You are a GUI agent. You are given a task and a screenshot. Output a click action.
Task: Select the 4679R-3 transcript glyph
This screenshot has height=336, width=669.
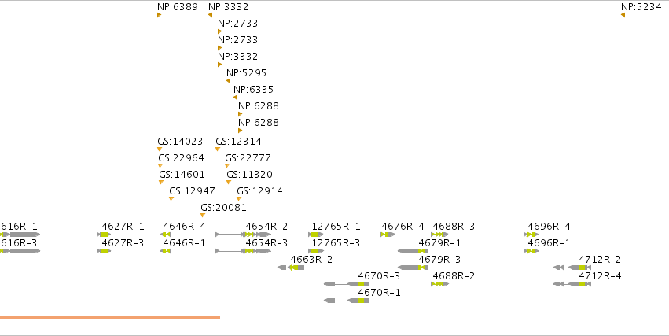(x=412, y=268)
